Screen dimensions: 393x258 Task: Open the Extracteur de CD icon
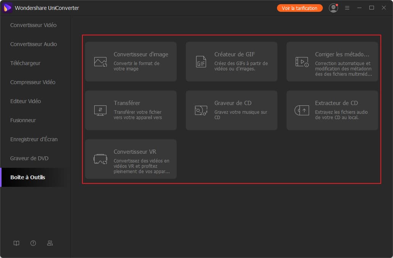coord(302,110)
